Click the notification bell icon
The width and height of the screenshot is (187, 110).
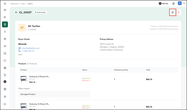[x=174, y=4]
